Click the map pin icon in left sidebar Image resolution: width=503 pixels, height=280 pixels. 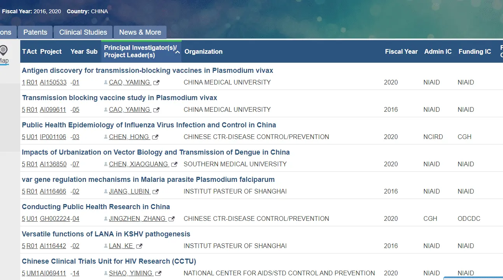pyautogui.click(x=4, y=51)
